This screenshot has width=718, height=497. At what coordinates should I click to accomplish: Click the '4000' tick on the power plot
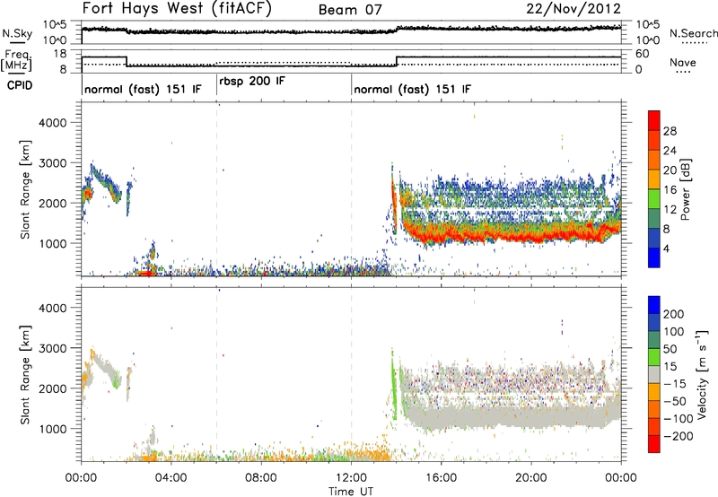tap(52, 123)
